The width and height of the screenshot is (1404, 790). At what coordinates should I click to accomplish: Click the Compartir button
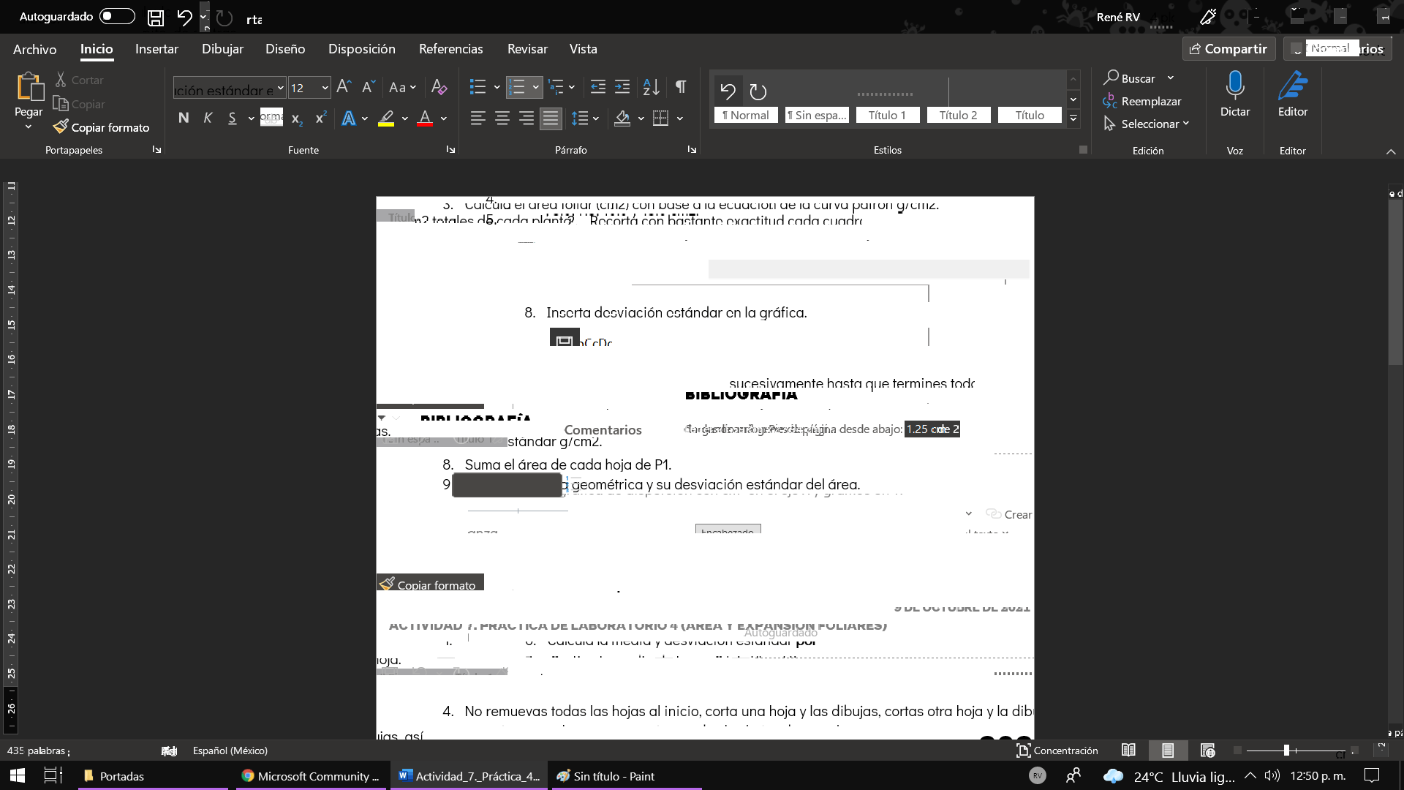click(x=1228, y=49)
